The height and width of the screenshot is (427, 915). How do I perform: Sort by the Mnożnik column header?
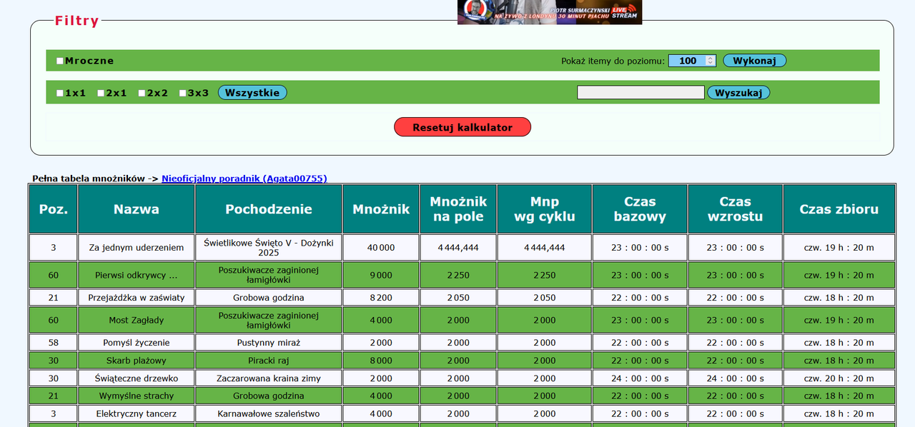[381, 209]
